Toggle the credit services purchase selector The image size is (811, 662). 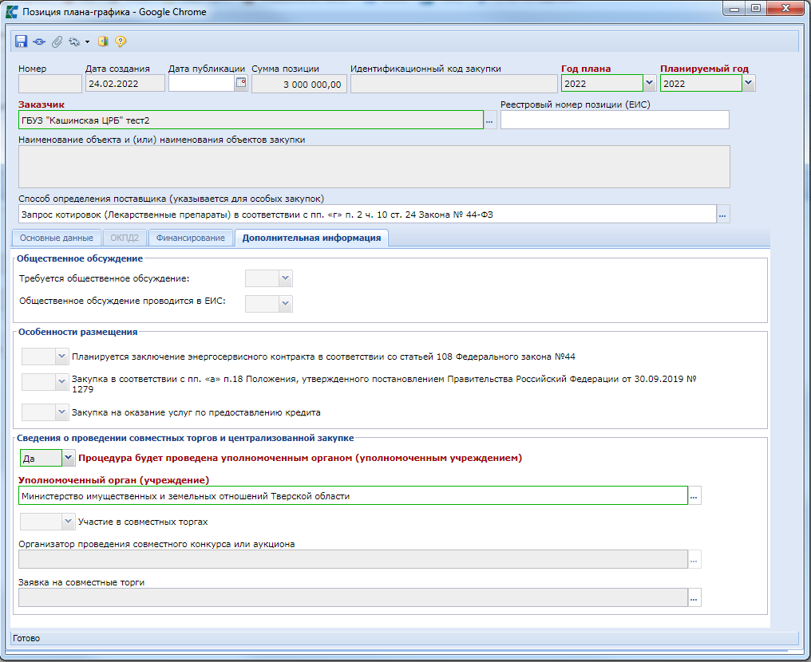click(61, 412)
